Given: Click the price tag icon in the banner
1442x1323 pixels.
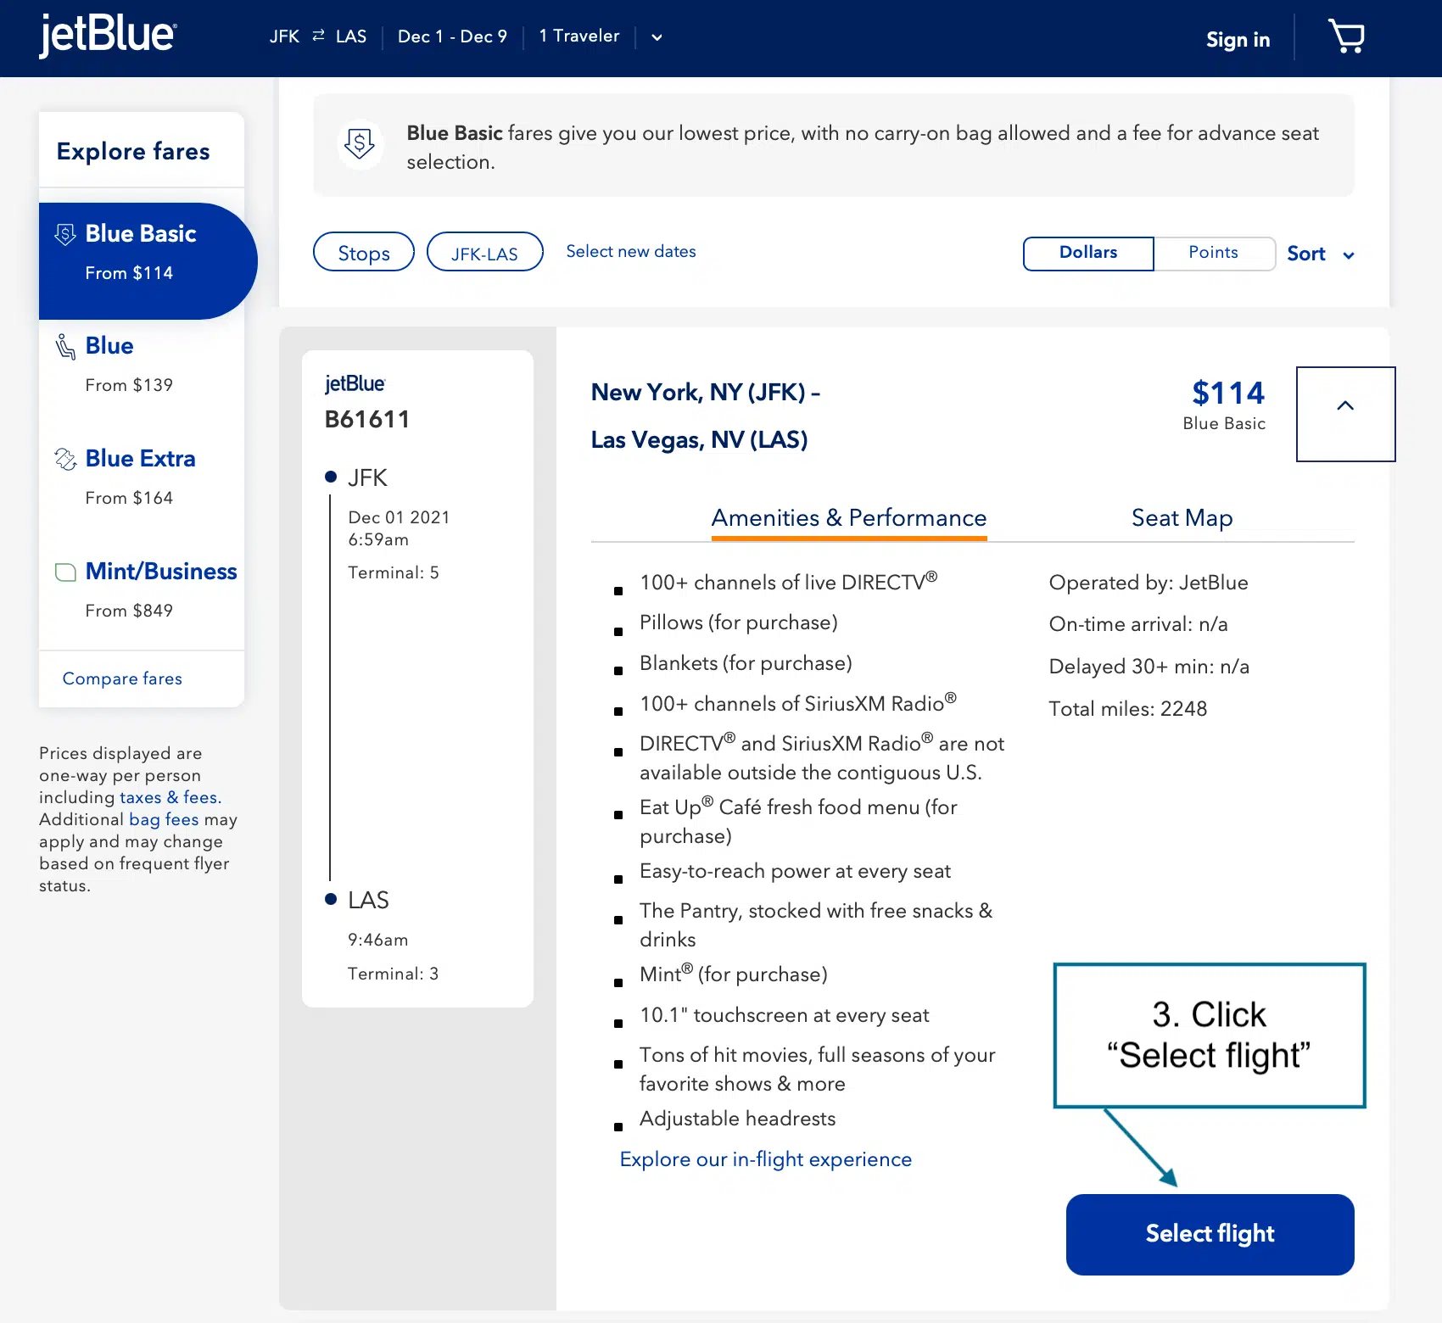Looking at the screenshot, I should click(360, 145).
